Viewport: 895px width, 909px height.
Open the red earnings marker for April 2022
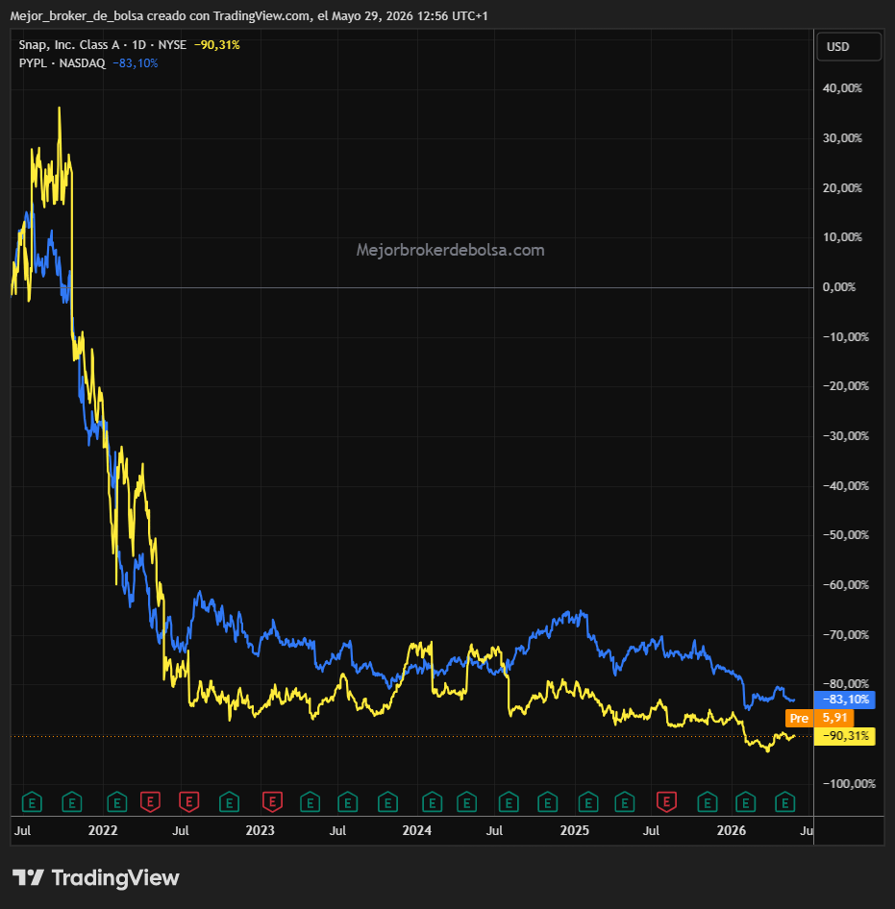click(x=150, y=802)
